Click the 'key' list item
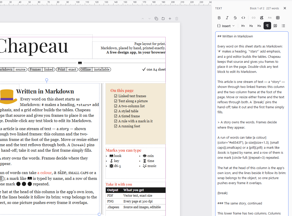Screen dimensions: 292x216 coord(115,161)
